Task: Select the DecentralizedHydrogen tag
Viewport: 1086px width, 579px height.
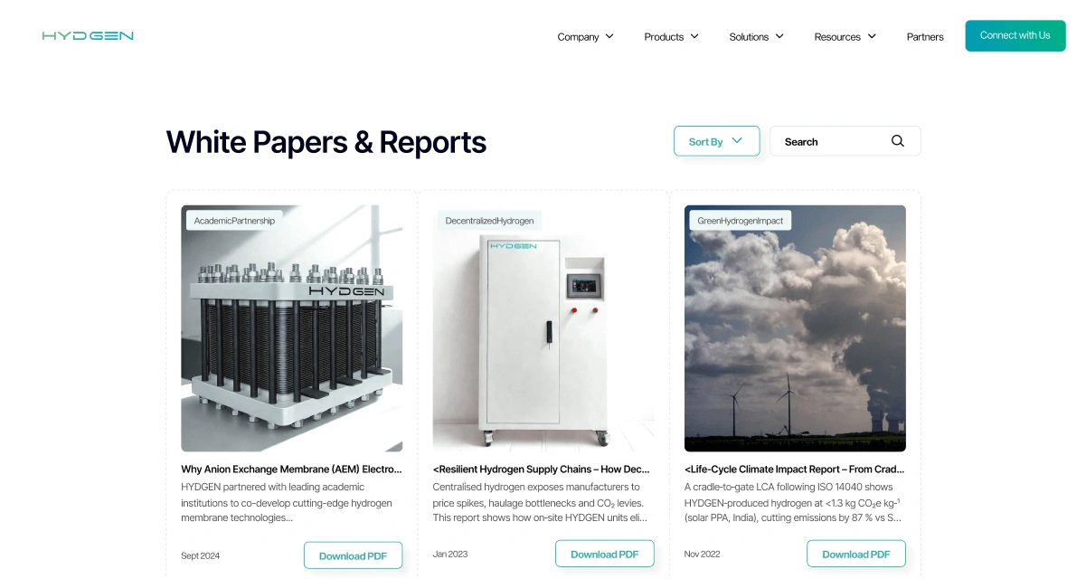Action: pos(490,220)
